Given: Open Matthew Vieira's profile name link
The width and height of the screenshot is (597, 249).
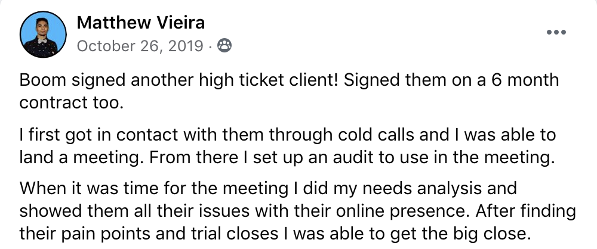Looking at the screenshot, I should pyautogui.click(x=140, y=23).
